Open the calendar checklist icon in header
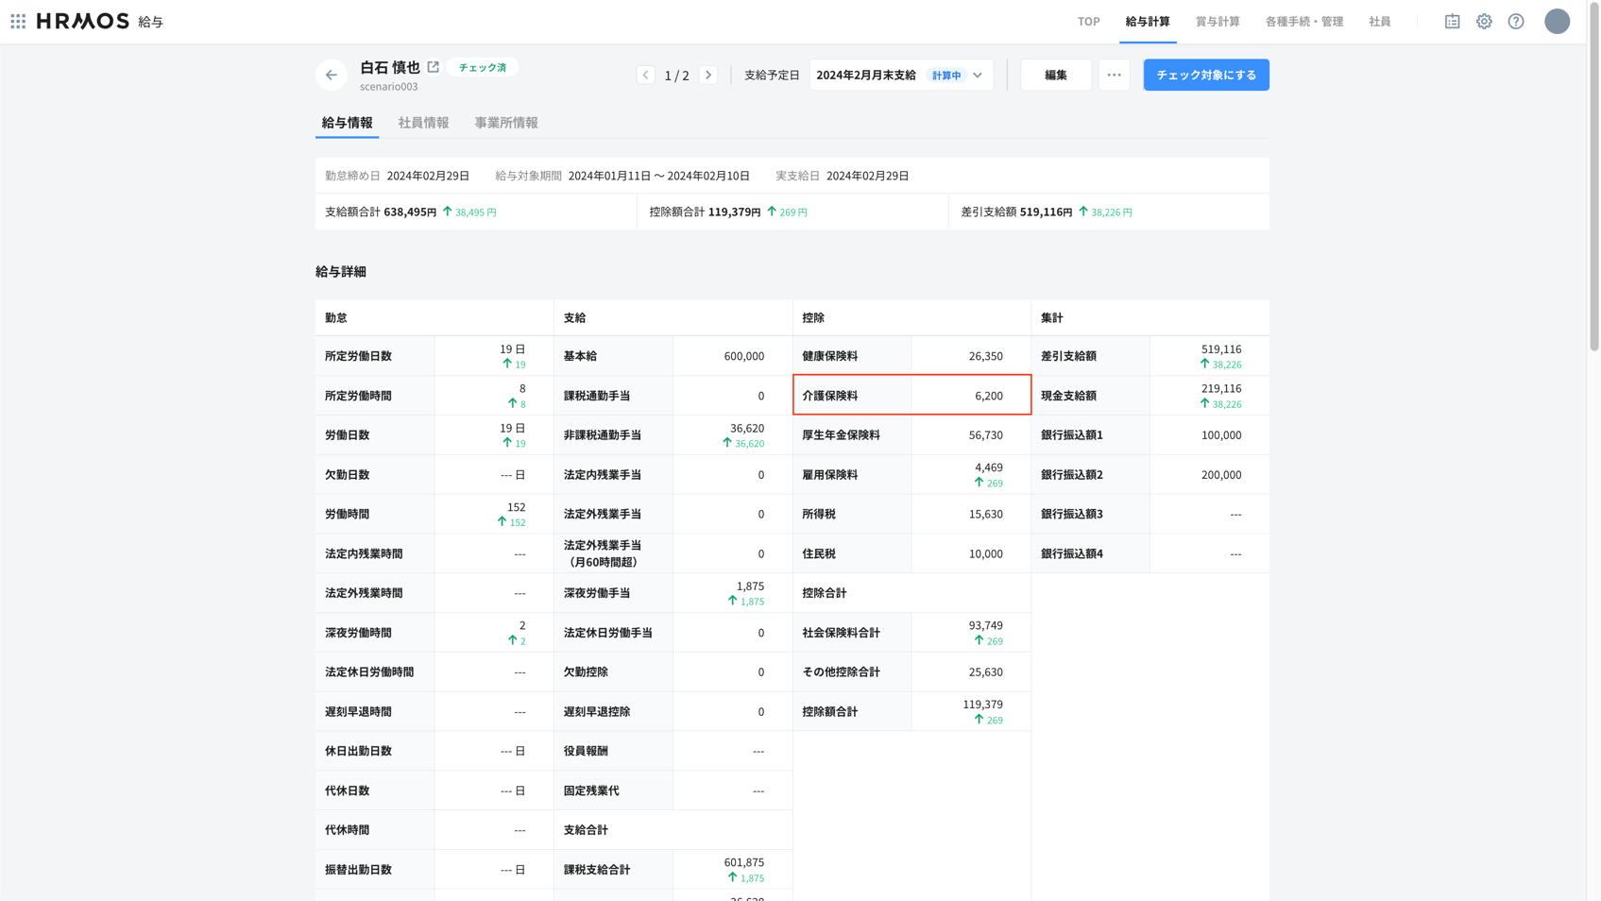Image resolution: width=1601 pixels, height=901 pixels. coord(1452,21)
